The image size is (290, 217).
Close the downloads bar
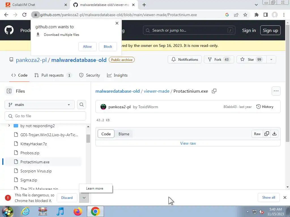285,198
